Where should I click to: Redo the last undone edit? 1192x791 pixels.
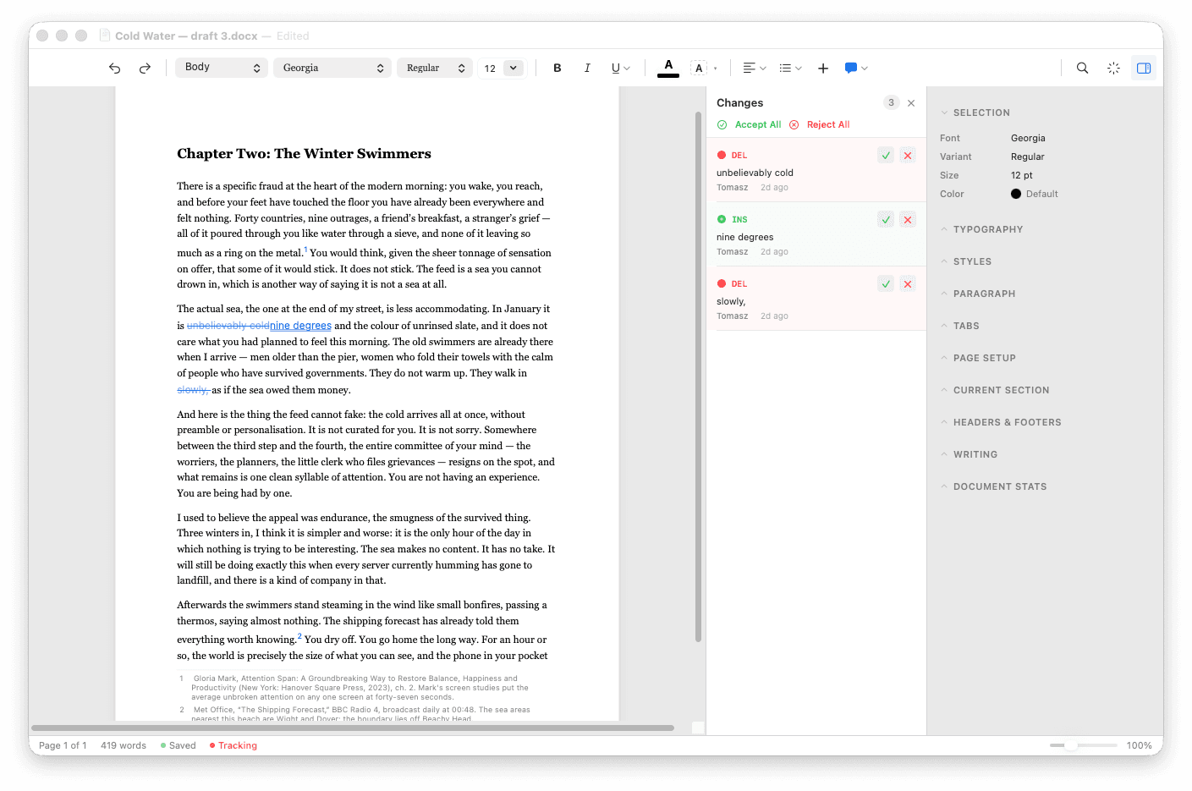click(145, 69)
